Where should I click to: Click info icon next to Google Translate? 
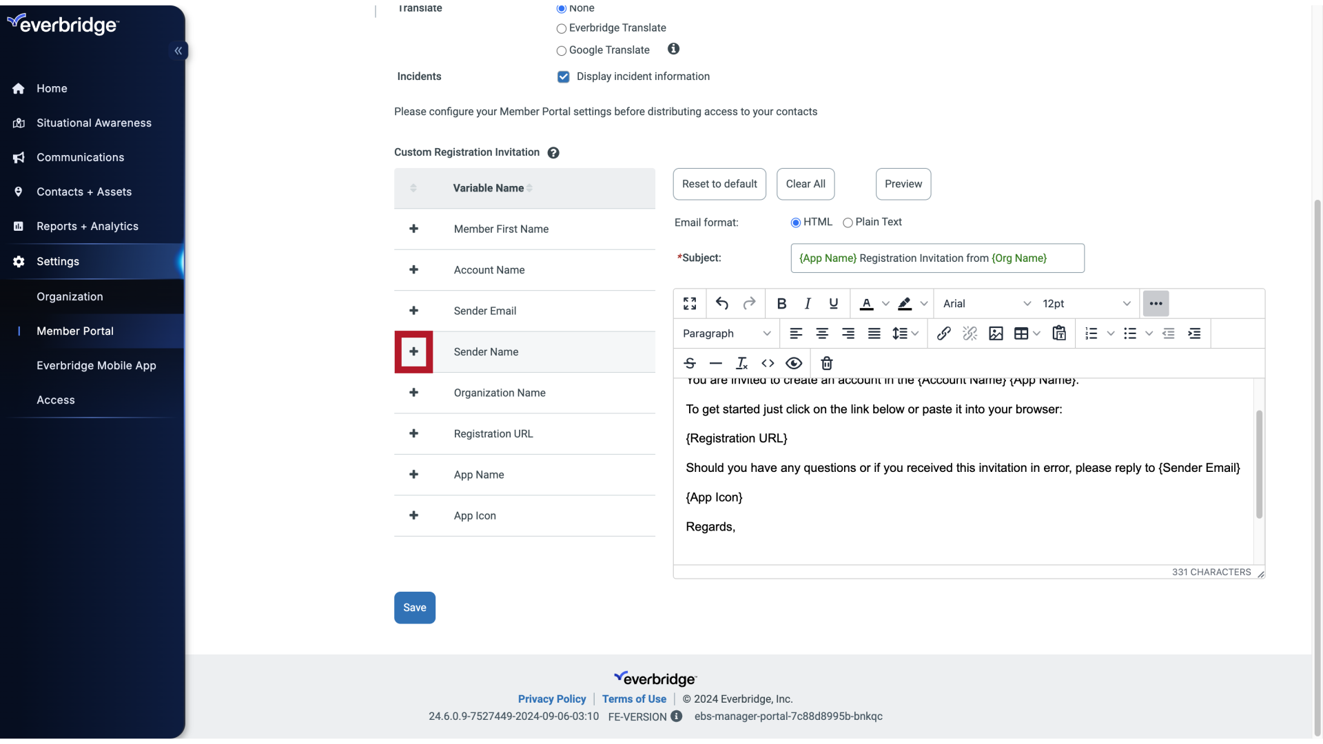tap(674, 49)
